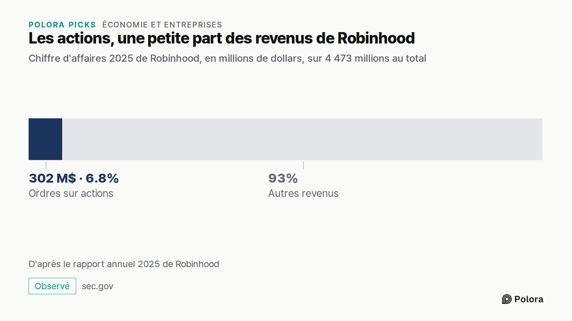Open the sec.gov source link

click(x=98, y=286)
